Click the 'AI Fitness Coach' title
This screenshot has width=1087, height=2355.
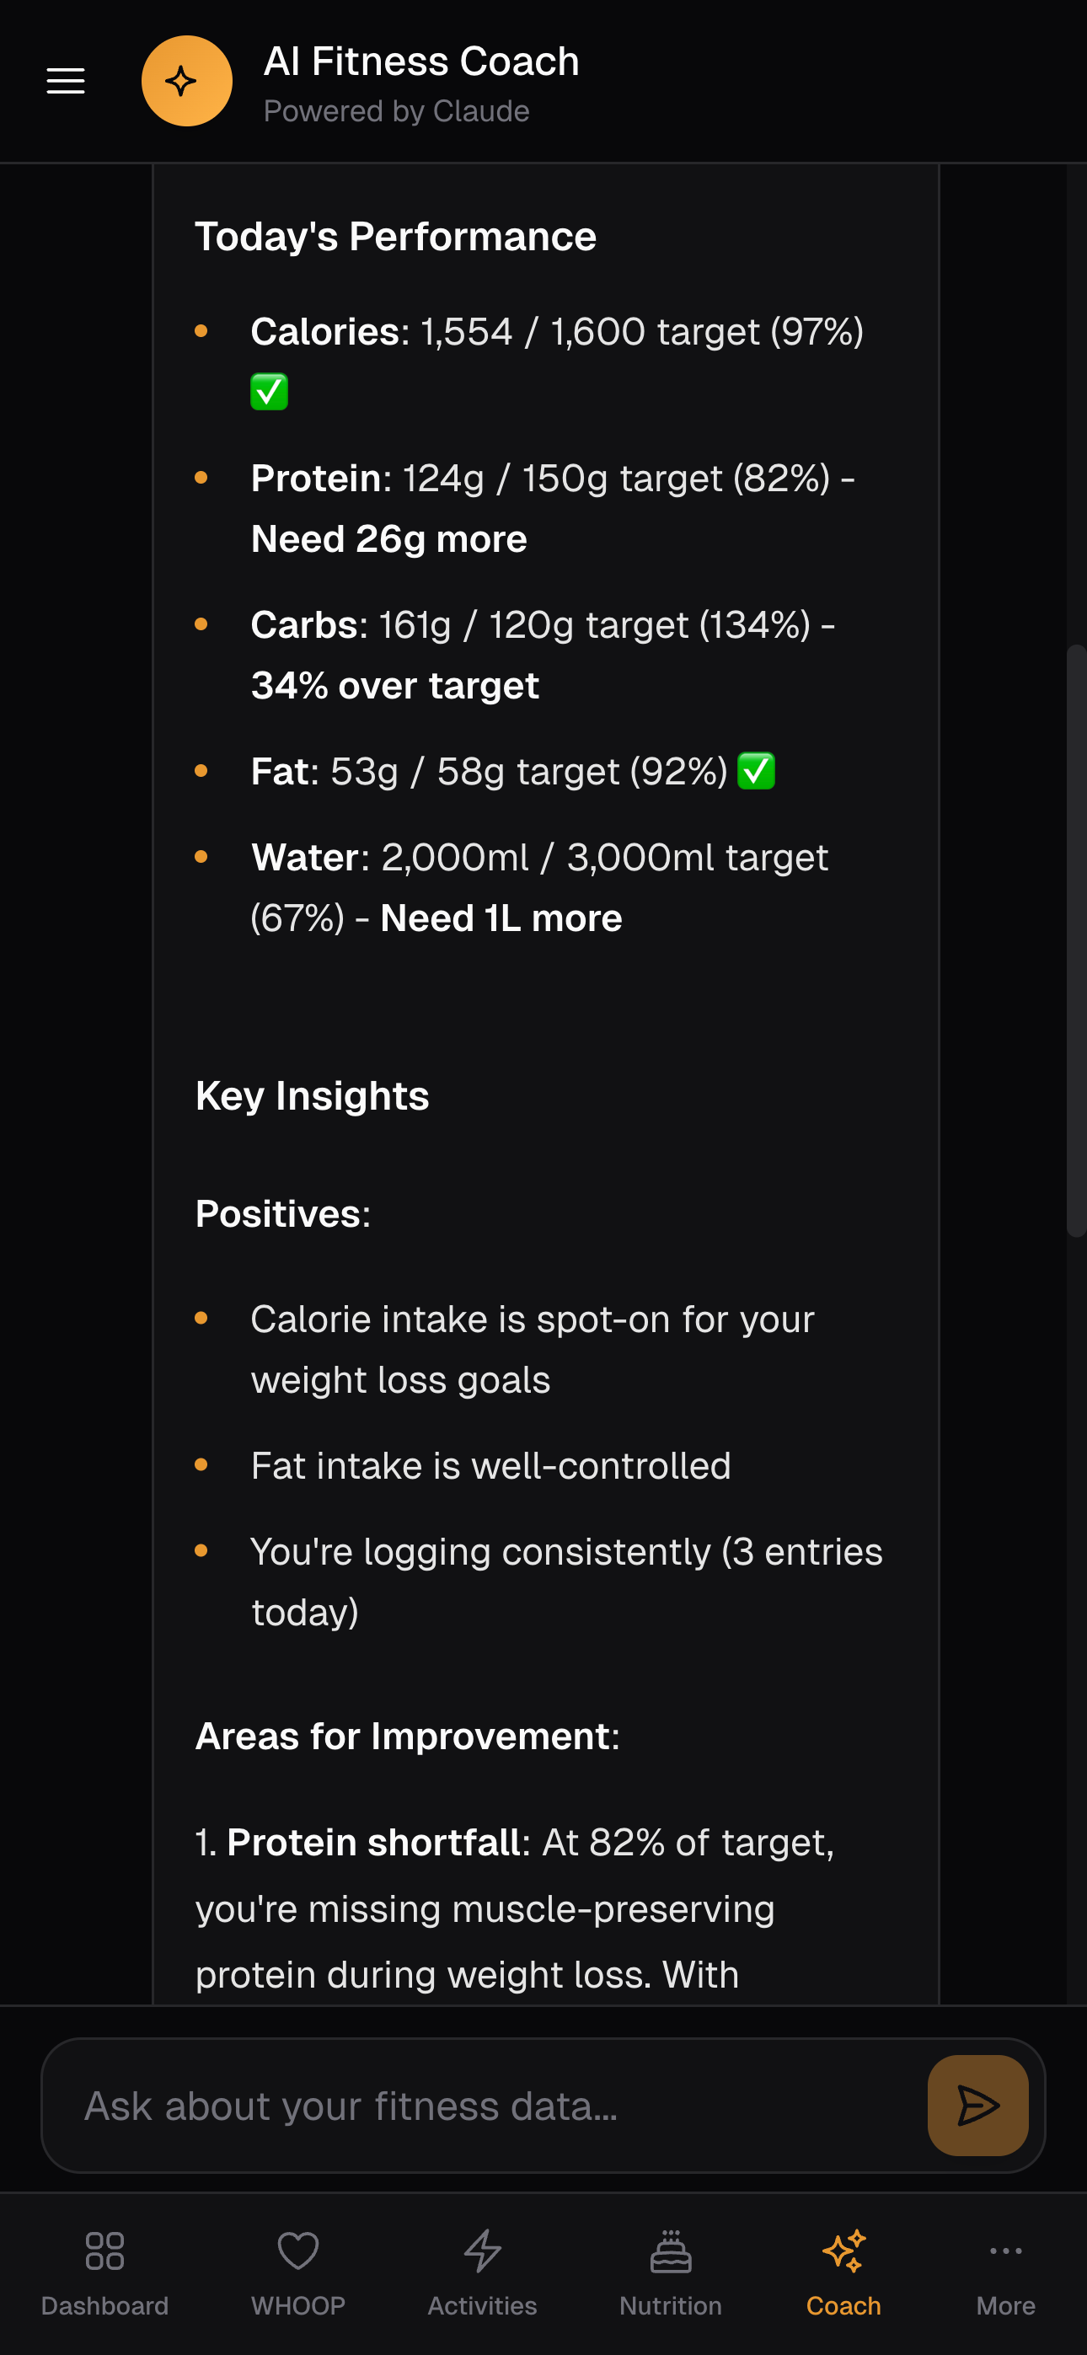[x=421, y=62]
